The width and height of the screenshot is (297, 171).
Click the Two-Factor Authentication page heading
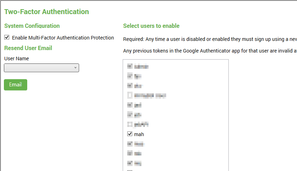(46, 12)
